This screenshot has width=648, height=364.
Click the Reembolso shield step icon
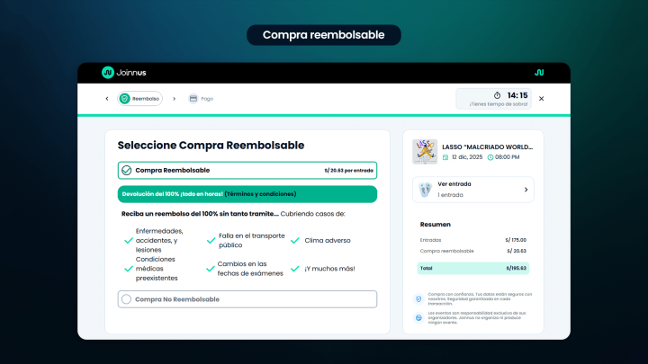coord(125,99)
